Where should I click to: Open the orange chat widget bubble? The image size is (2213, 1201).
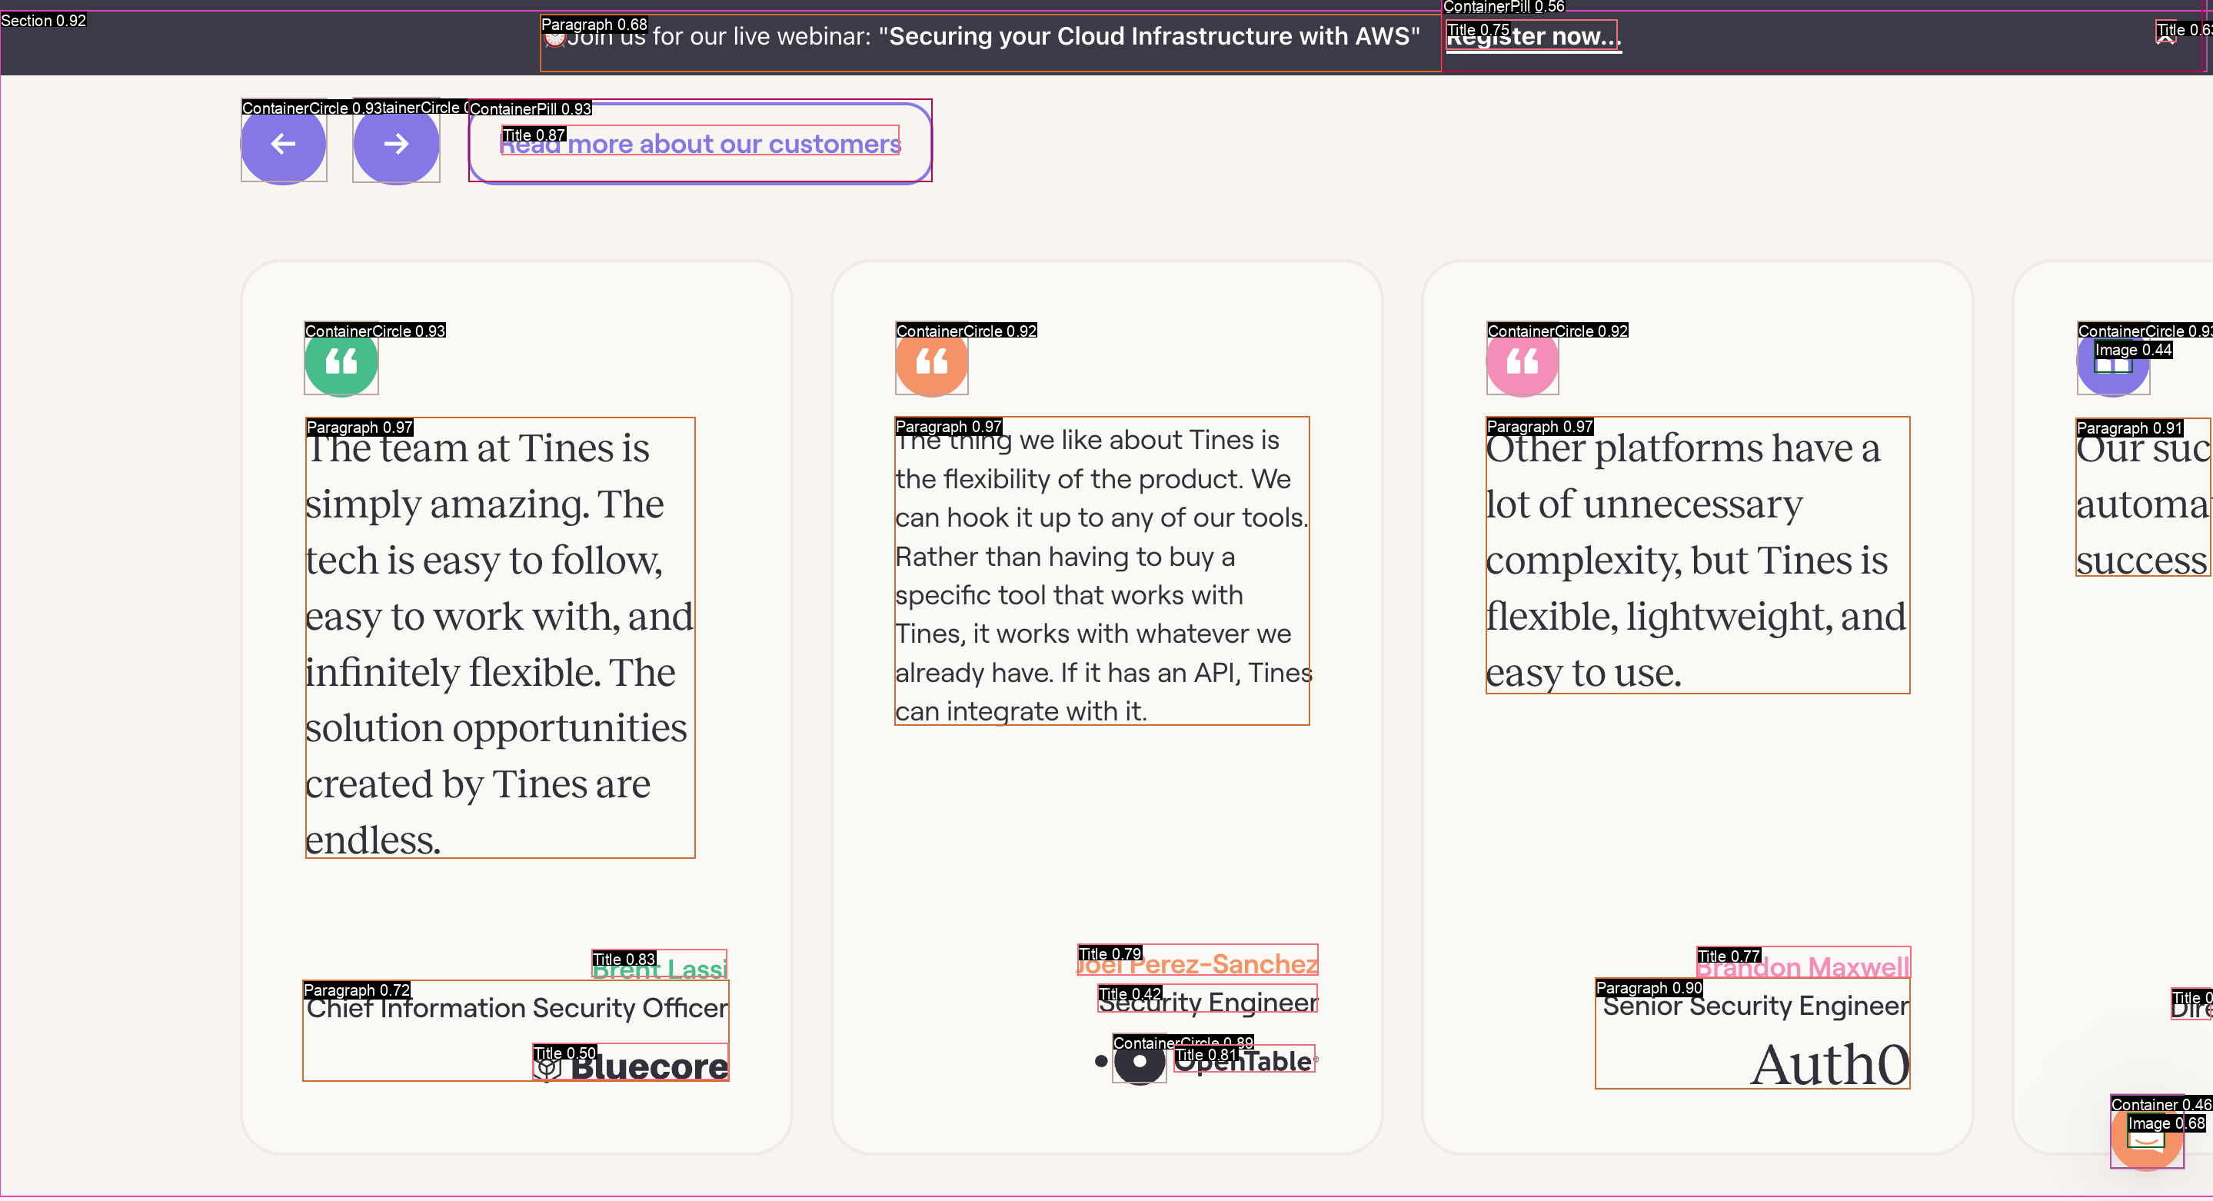[2145, 1136]
